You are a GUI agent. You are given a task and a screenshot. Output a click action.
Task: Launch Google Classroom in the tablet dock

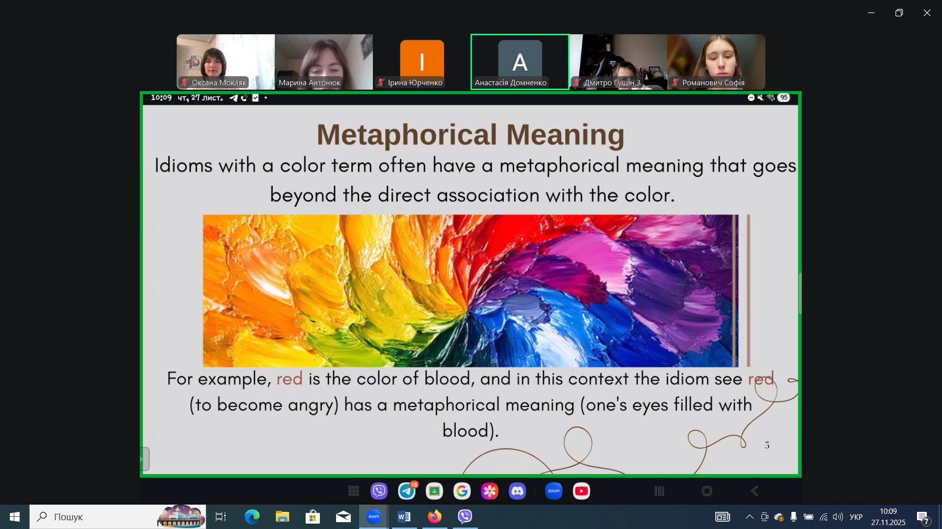click(434, 491)
